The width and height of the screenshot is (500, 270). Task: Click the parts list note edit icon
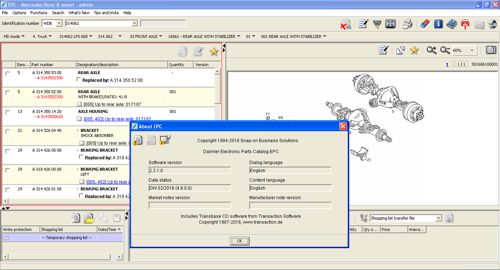(x=198, y=52)
